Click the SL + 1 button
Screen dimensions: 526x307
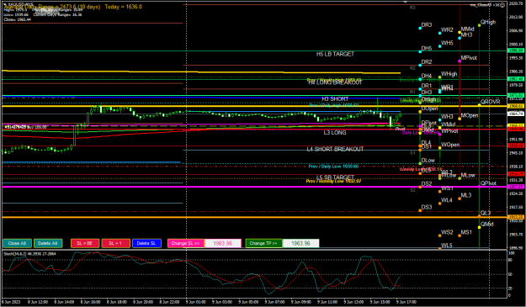point(116,243)
